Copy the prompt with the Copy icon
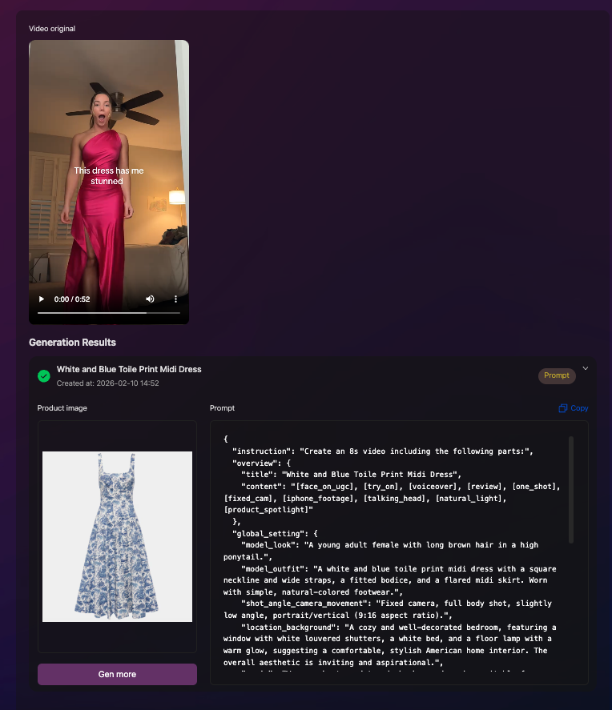 [562, 408]
